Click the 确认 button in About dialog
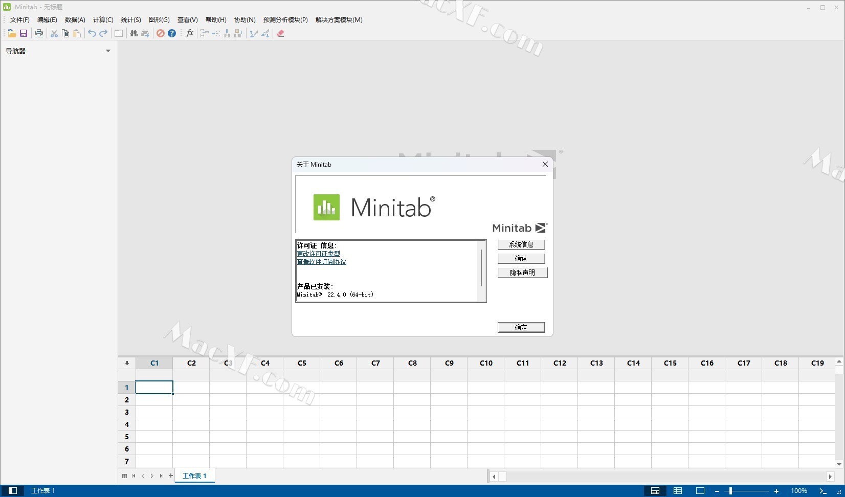Image resolution: width=845 pixels, height=497 pixels. 521,258
